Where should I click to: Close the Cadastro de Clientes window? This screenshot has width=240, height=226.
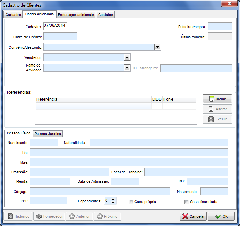point(229,4)
